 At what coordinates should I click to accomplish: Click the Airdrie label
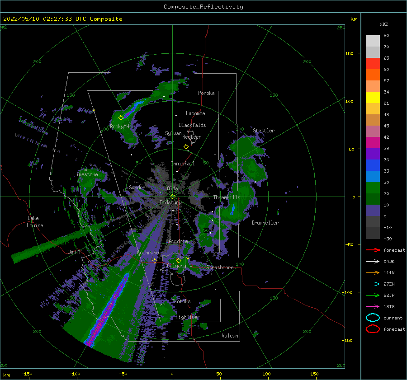coord(178,241)
